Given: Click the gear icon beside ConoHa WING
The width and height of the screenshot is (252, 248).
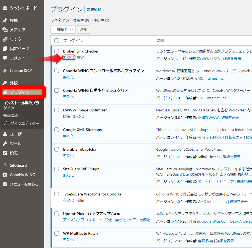Looking at the screenshot, I should 5,175.
